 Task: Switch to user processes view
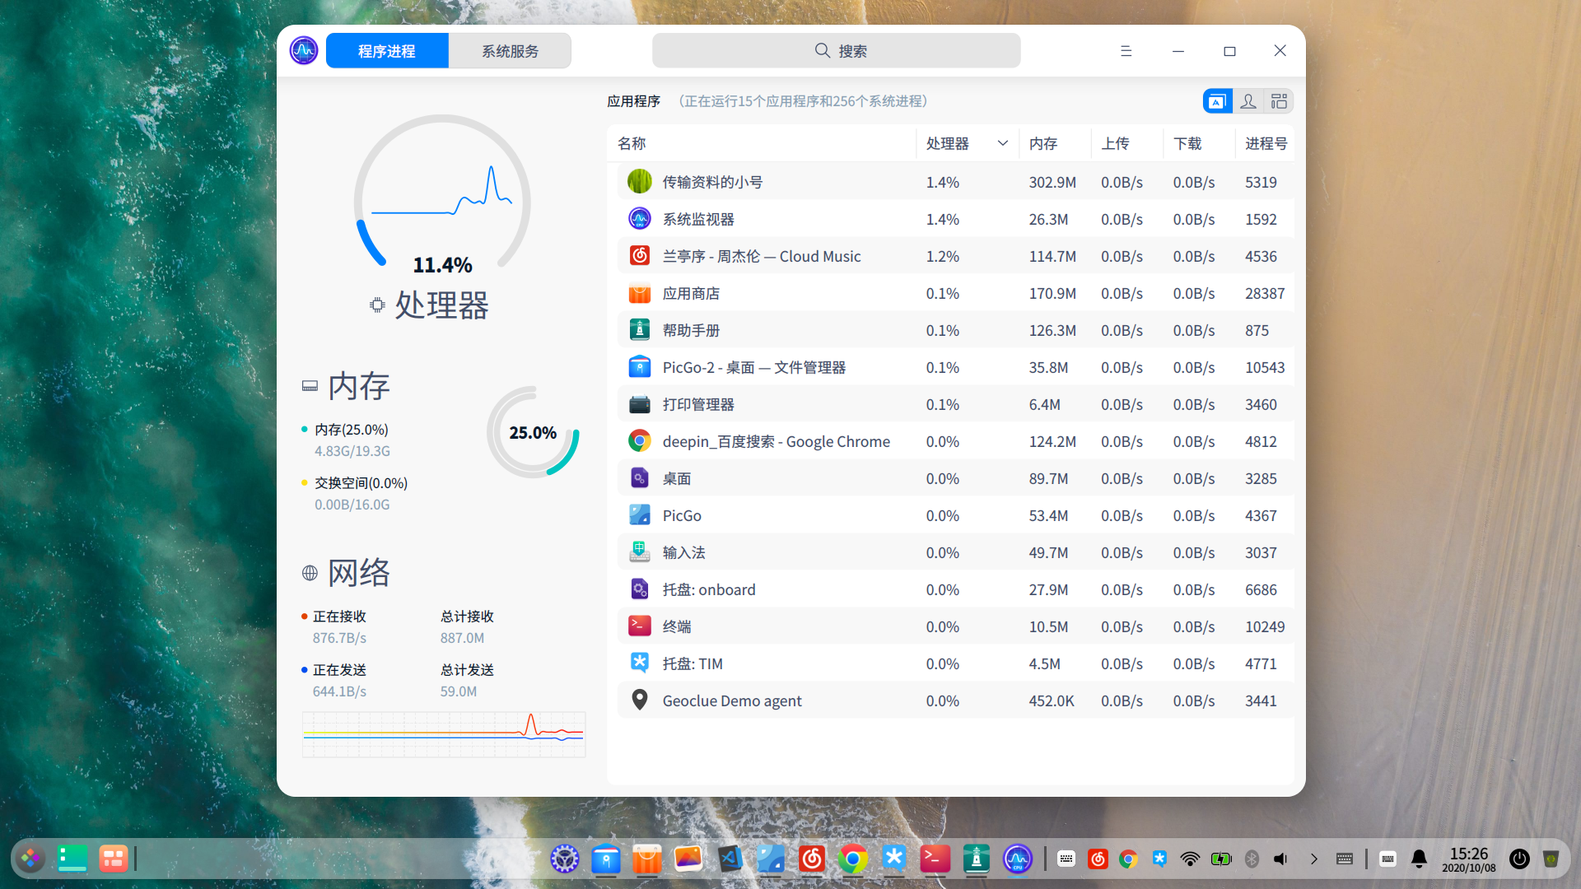pos(1248,100)
